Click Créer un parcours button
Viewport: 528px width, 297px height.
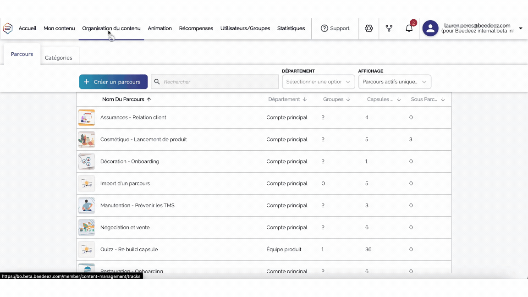[x=113, y=82]
